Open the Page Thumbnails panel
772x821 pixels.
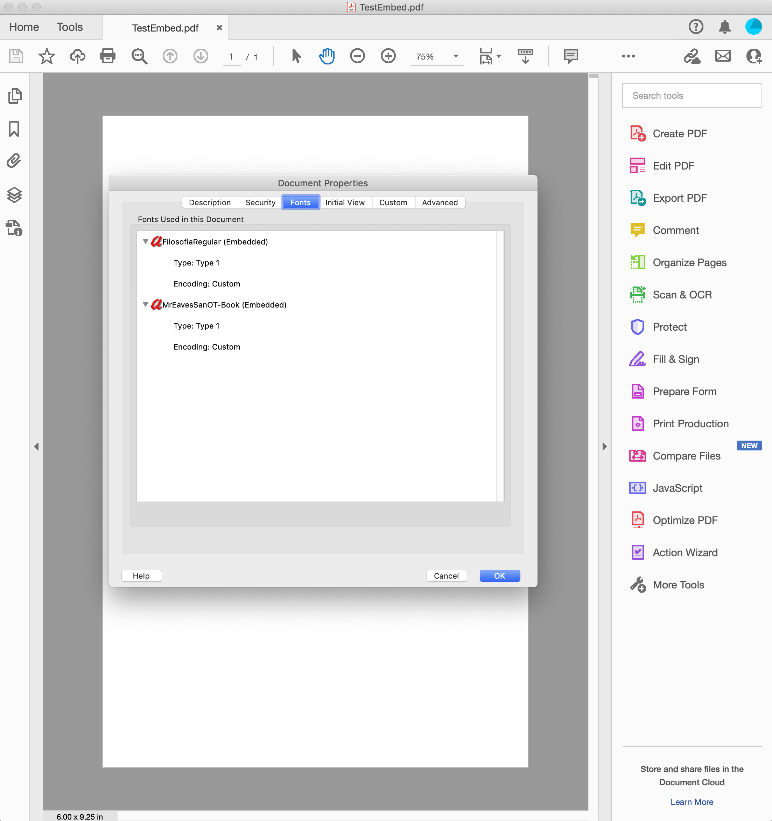15,95
